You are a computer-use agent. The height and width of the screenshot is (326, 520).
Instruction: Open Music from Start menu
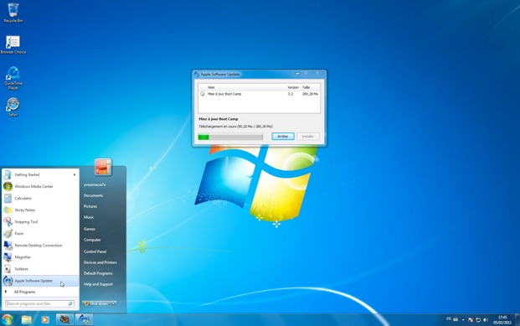click(89, 217)
